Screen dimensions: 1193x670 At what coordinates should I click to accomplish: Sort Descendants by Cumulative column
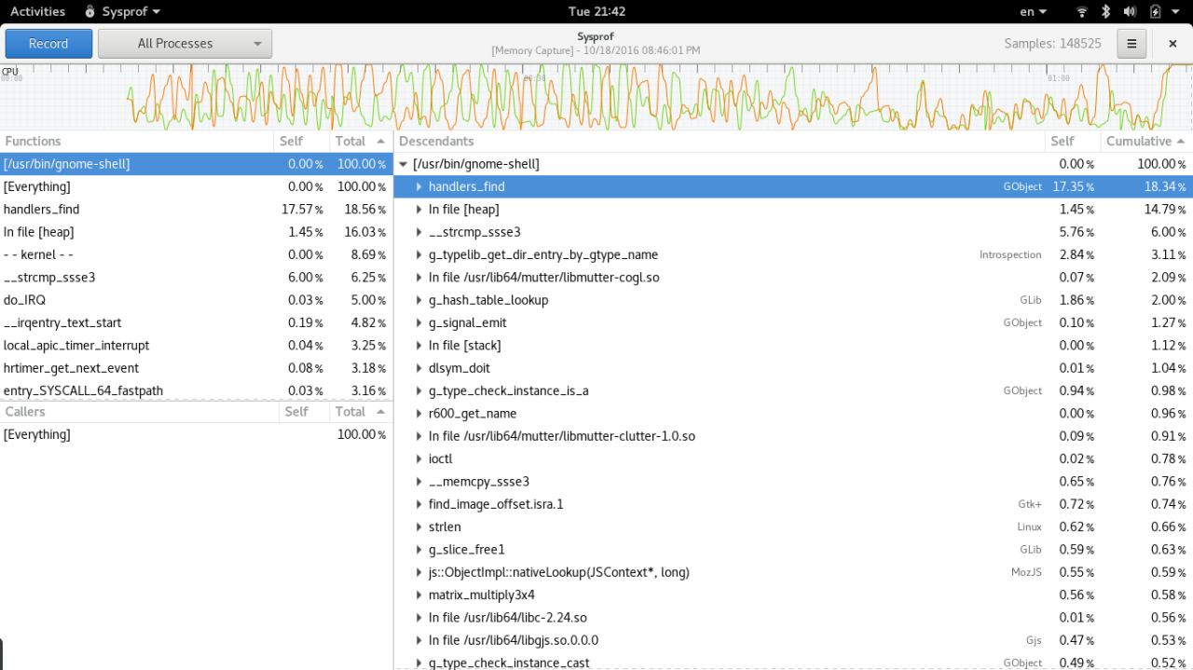click(x=1146, y=141)
